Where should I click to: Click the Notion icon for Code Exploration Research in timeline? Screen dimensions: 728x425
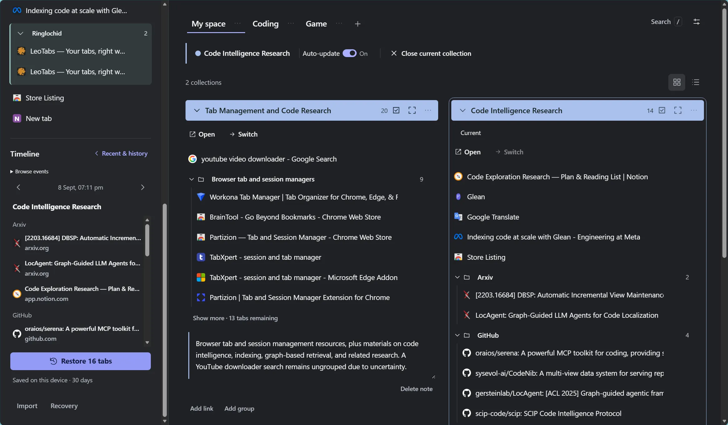point(17,294)
